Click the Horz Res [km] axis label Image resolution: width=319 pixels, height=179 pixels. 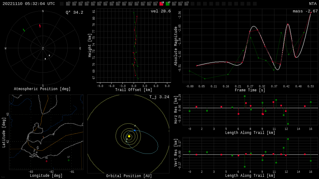176,110
